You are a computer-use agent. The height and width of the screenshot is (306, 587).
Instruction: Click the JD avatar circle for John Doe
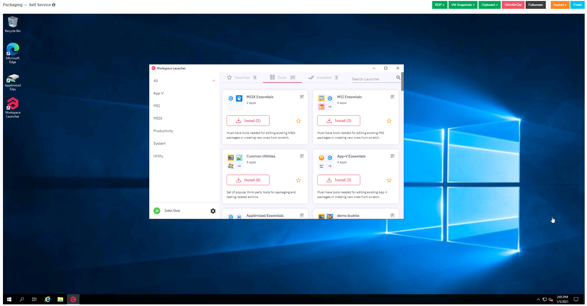tap(157, 211)
